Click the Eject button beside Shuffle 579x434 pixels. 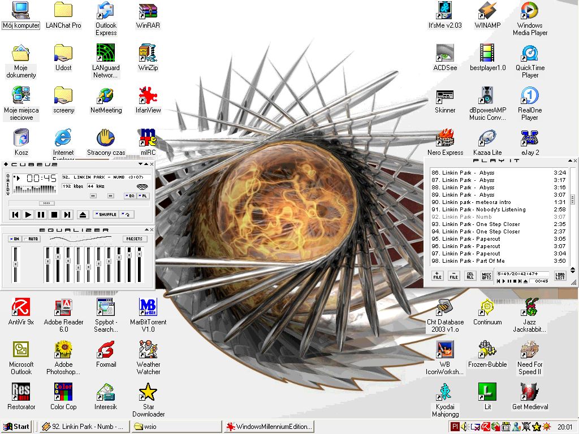[x=83, y=215]
